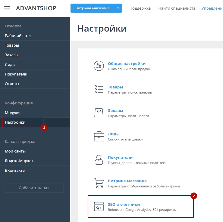Click the Витрина магазина cart icon

(99, 183)
